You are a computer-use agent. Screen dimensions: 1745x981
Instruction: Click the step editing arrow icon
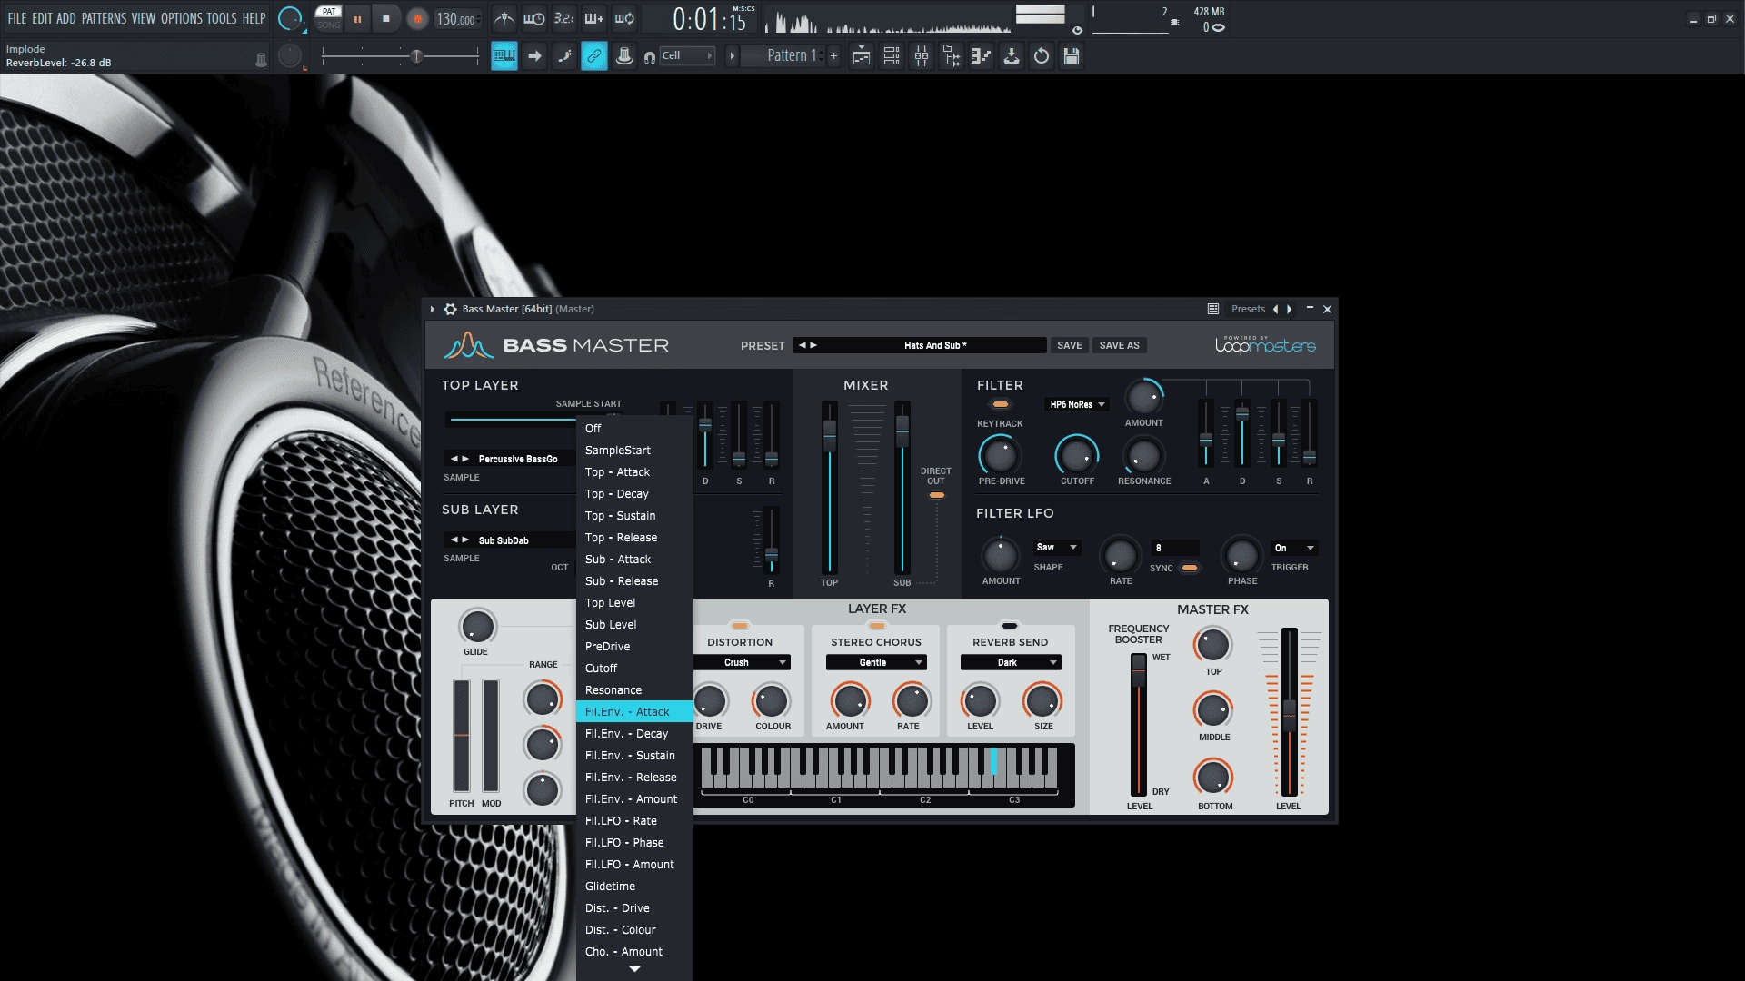tap(534, 56)
